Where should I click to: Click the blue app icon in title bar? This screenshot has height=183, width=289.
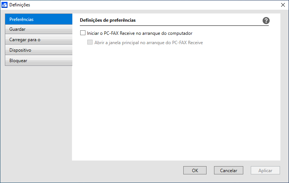[4, 5]
